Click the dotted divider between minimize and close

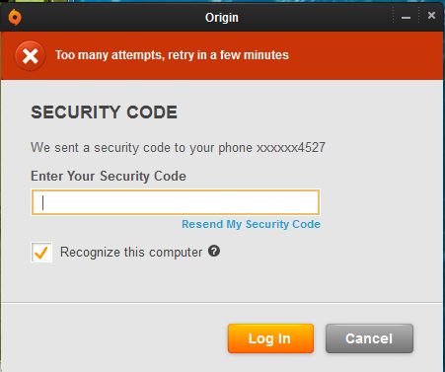pos(419,16)
